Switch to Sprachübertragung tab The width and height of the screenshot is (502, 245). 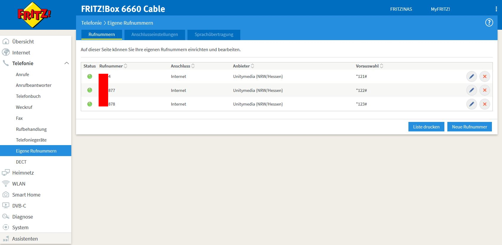point(214,34)
